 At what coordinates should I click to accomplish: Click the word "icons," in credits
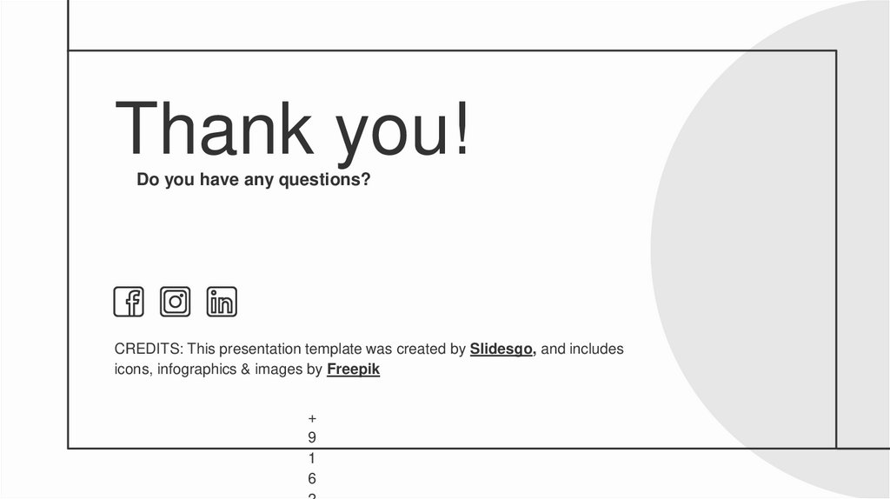(x=133, y=369)
